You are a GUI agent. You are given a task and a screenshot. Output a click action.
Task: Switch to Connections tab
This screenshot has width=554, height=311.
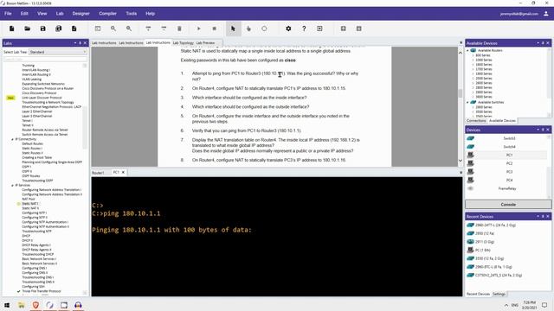click(x=476, y=121)
